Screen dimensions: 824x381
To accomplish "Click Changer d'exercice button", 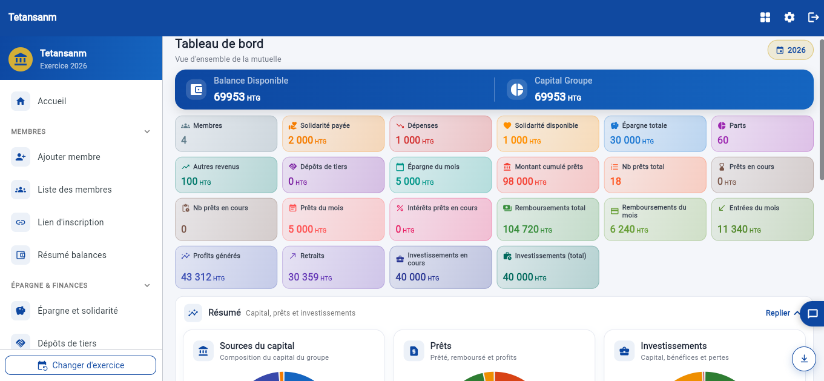I will tap(81, 365).
